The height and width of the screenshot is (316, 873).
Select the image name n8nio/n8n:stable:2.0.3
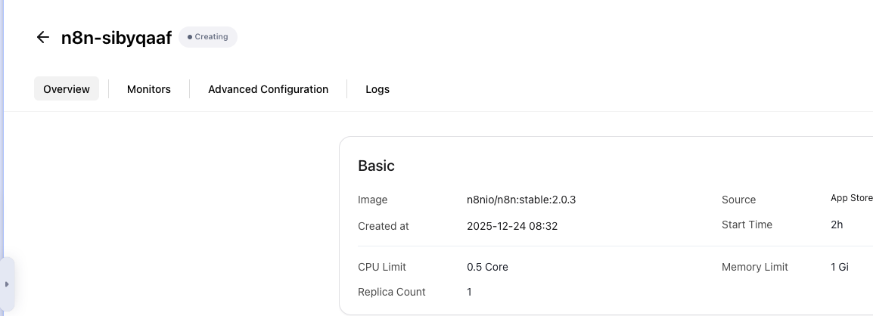coord(527,200)
